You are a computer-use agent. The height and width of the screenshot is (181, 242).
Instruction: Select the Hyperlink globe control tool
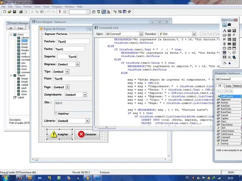point(234,57)
